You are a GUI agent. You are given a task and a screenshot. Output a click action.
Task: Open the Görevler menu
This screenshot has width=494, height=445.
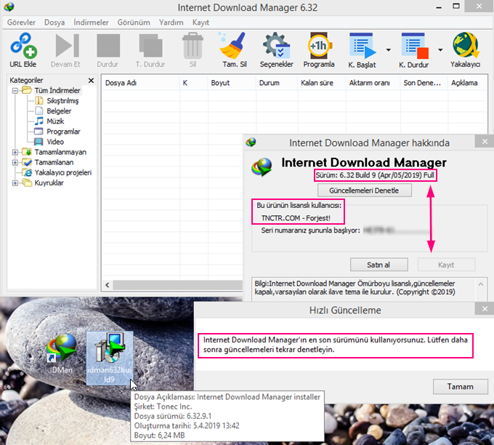pos(21,23)
